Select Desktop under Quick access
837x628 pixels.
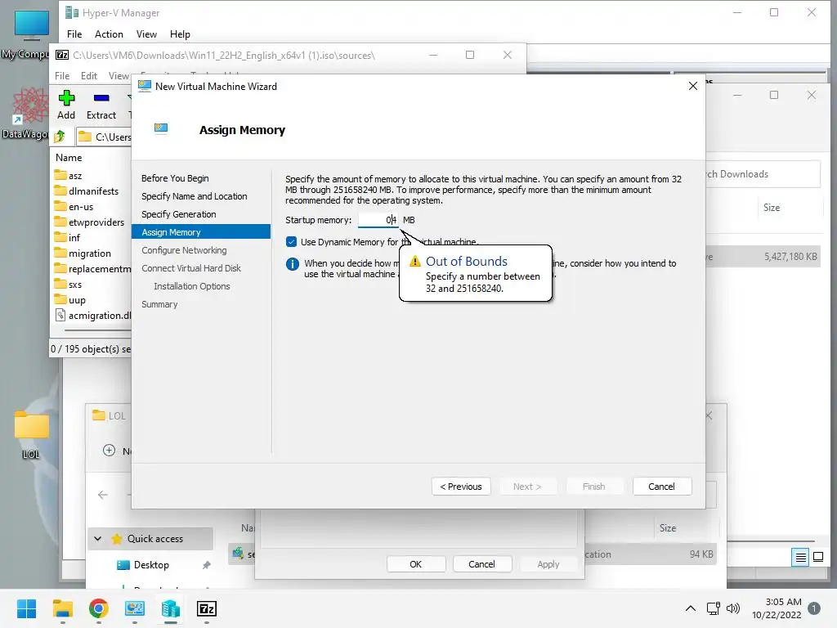click(151, 565)
